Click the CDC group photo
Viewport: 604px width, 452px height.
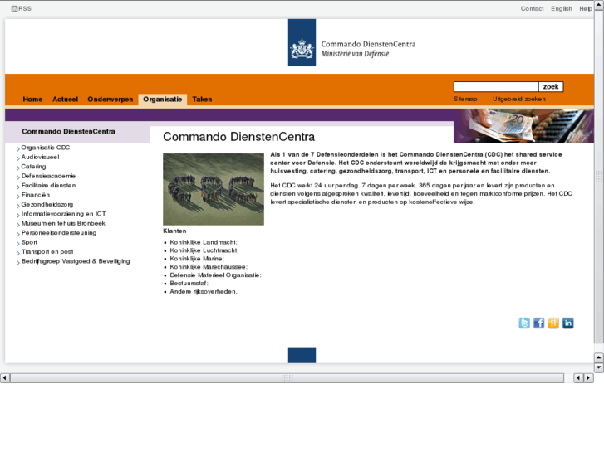click(x=214, y=189)
